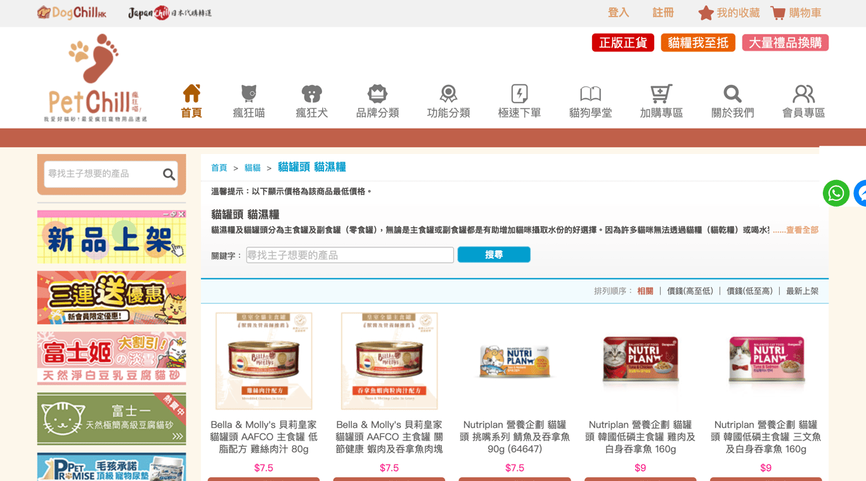Open the Messenger chat floating icon
The width and height of the screenshot is (866, 481).
(x=860, y=193)
